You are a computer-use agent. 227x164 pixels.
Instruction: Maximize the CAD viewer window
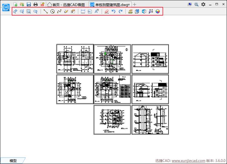[x=217, y=4]
